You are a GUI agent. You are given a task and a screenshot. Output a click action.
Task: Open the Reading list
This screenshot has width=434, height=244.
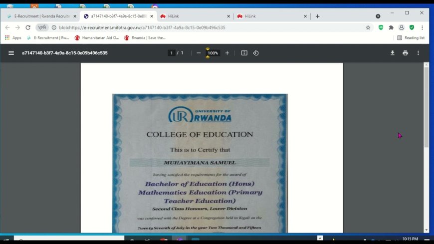click(x=411, y=37)
